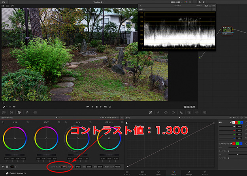Reset the Gamma color wheel

coord(59,122)
